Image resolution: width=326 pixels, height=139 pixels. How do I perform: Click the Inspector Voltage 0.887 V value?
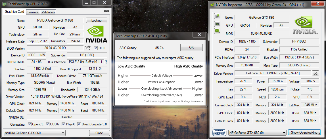click(310, 81)
